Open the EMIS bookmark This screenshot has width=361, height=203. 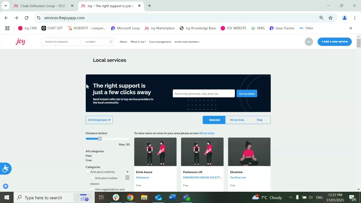click(x=257, y=28)
